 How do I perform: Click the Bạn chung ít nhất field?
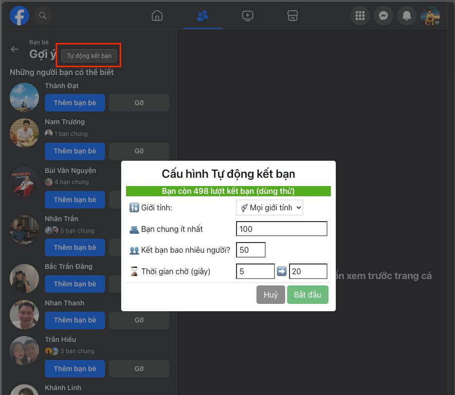click(x=282, y=229)
